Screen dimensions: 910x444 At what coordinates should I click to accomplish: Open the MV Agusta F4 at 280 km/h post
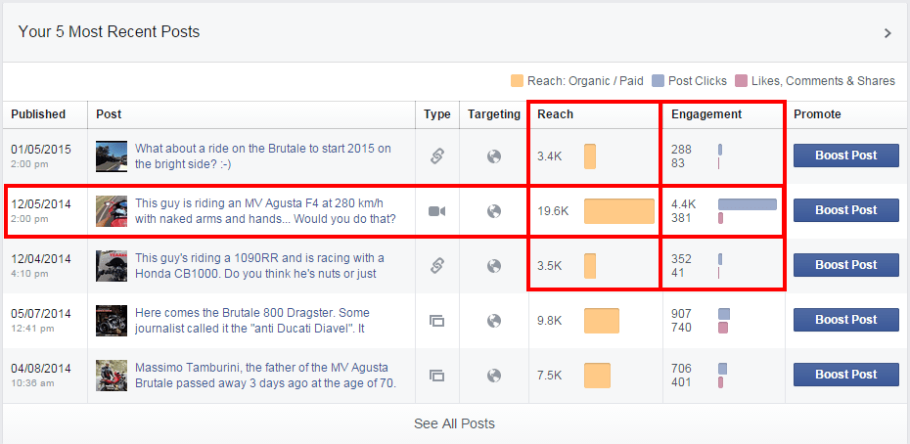pyautogui.click(x=266, y=211)
